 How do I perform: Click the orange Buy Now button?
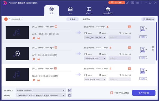[x=117, y=3]
